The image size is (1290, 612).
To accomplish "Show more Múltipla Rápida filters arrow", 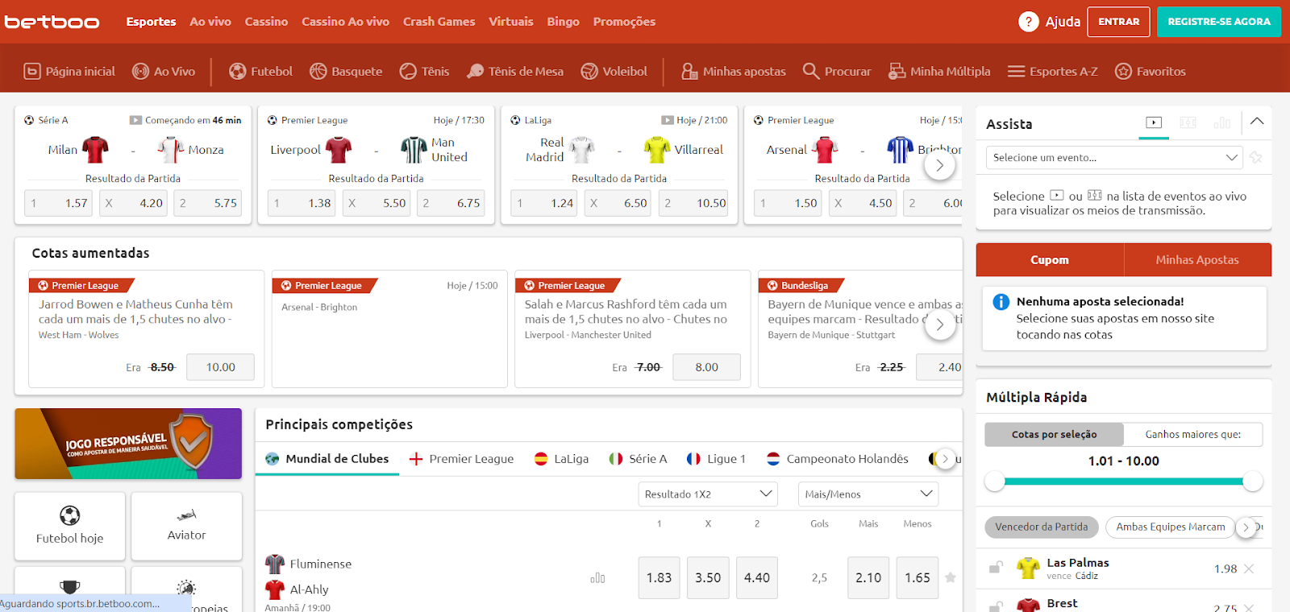I will tap(1246, 527).
